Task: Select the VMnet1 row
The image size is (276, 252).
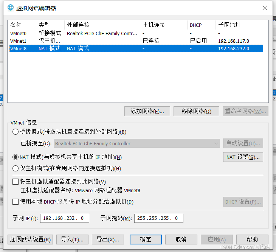Action: tap(136, 41)
